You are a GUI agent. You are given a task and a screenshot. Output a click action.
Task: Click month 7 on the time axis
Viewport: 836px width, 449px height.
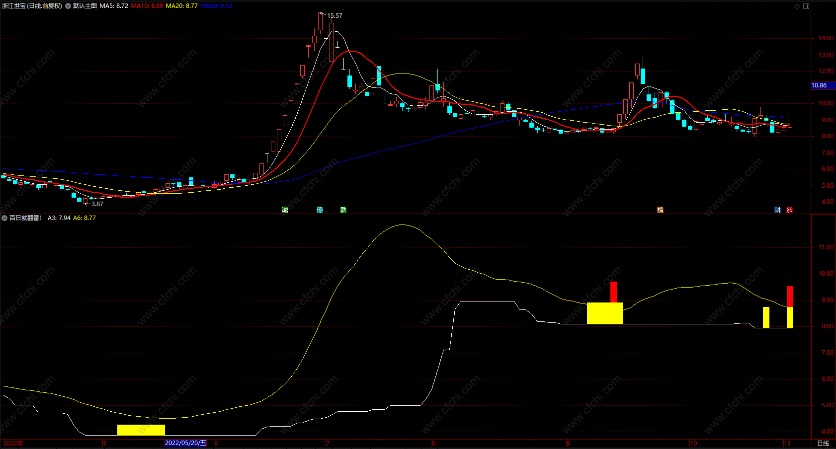(328, 444)
